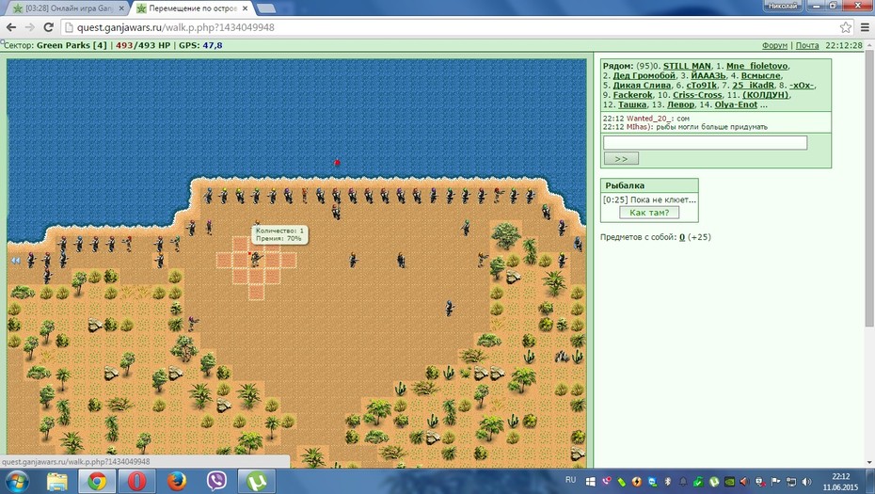Image resolution: width=875 pixels, height=494 pixels.
Task: Open player Fackerok's profile
Action: tap(632, 94)
